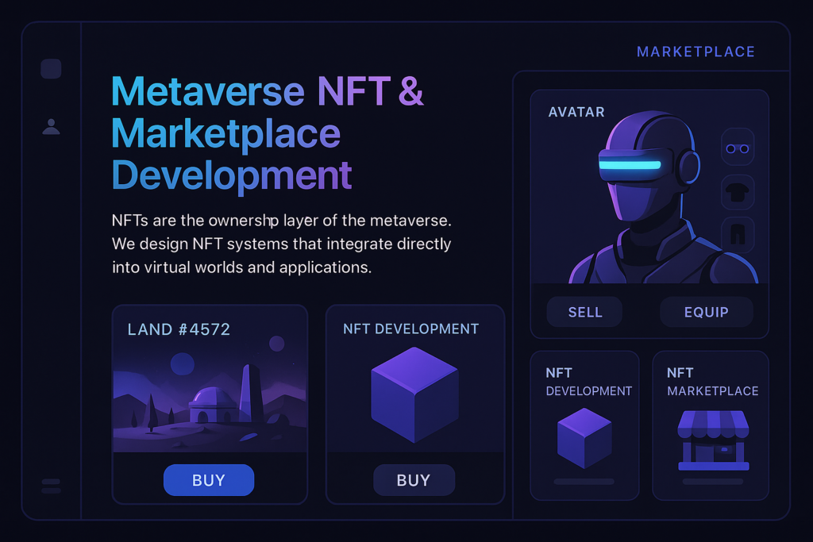Select the pants wearable icon

738,235
